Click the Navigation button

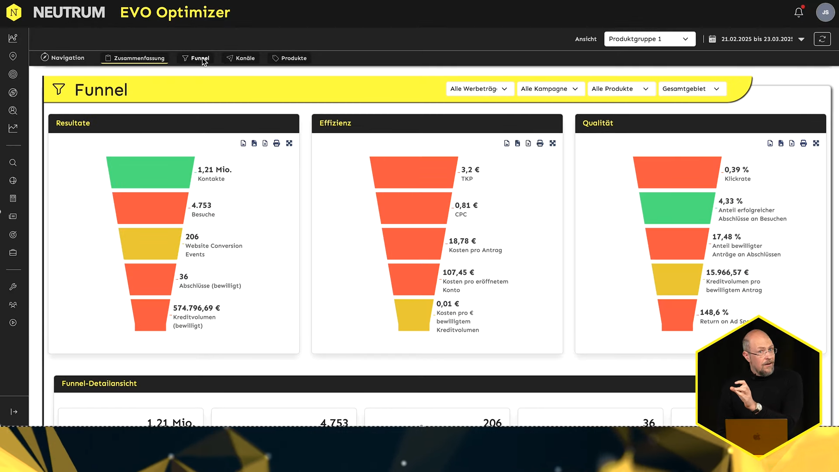62,58
